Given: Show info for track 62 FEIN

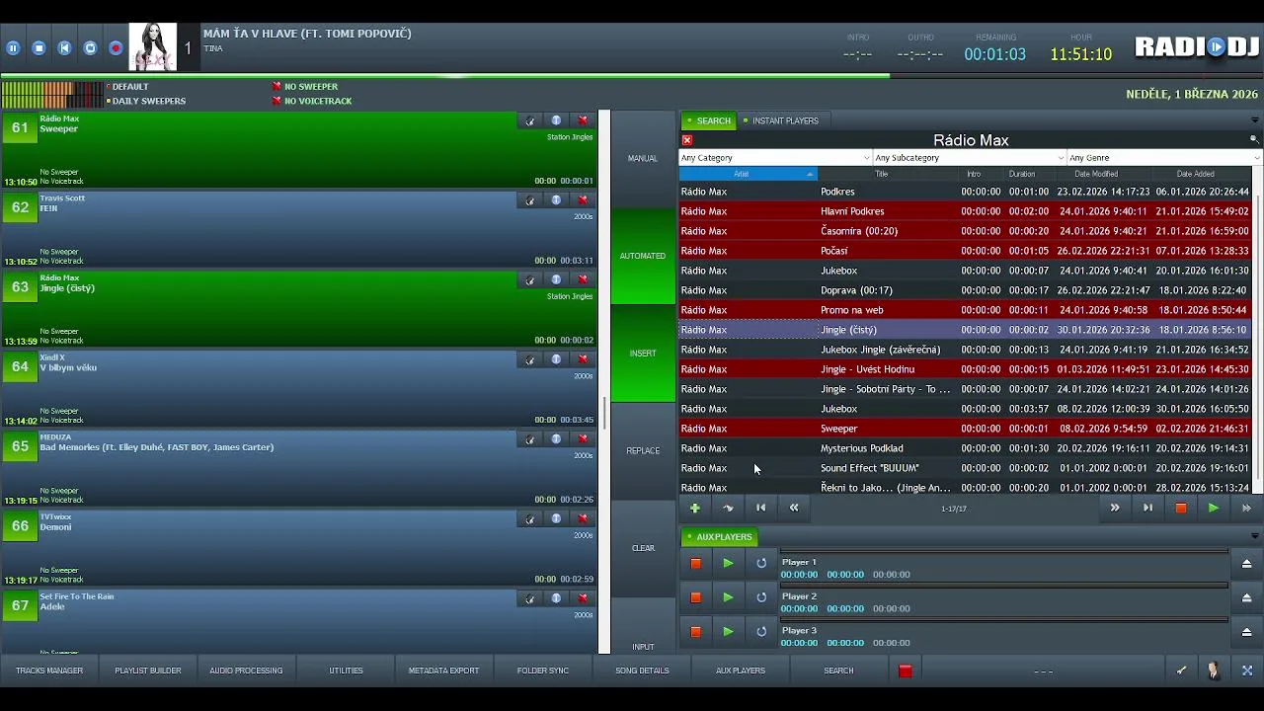Looking at the screenshot, I should click(556, 199).
